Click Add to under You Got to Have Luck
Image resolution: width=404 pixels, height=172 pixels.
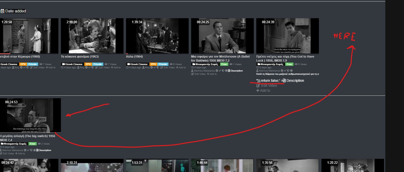click(263, 90)
